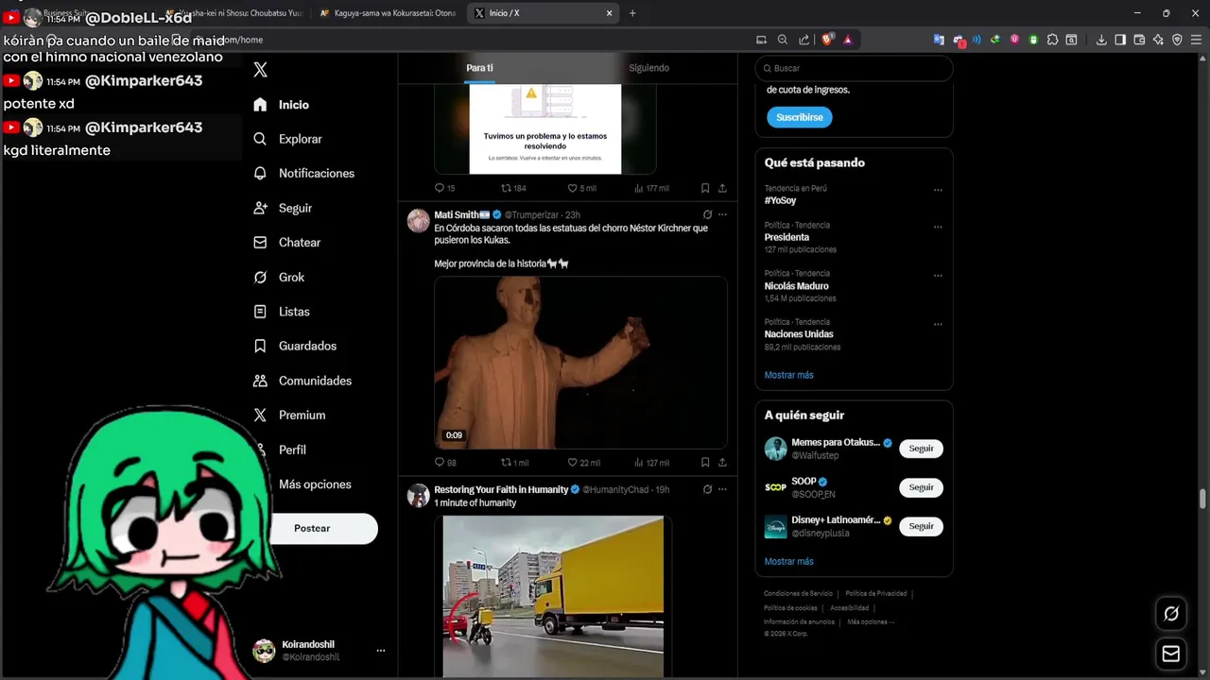Click Mostrar más under Qué está pasando
The image size is (1210, 680).
[788, 375]
